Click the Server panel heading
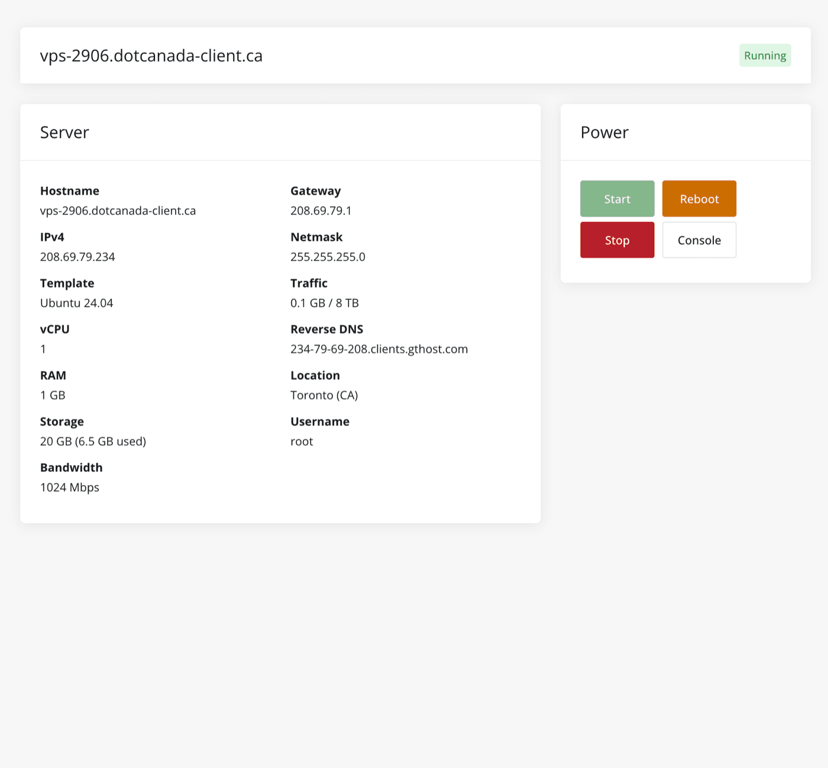Viewport: 828px width, 768px height. pyautogui.click(x=64, y=133)
